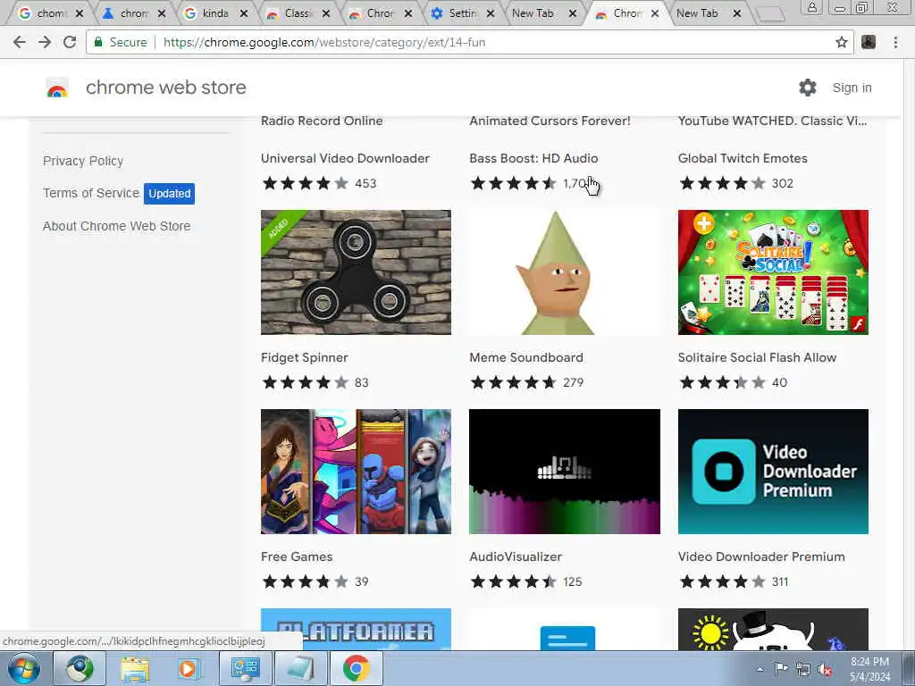Open the media player taskbar icon
915x686 pixels.
click(x=189, y=668)
